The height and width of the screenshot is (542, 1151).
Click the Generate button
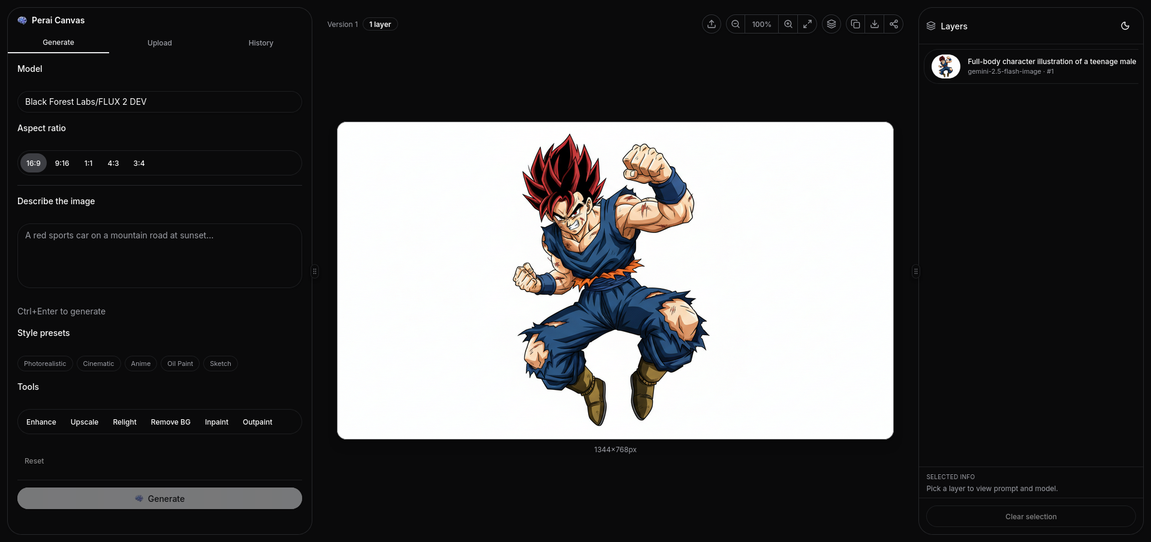(159, 498)
